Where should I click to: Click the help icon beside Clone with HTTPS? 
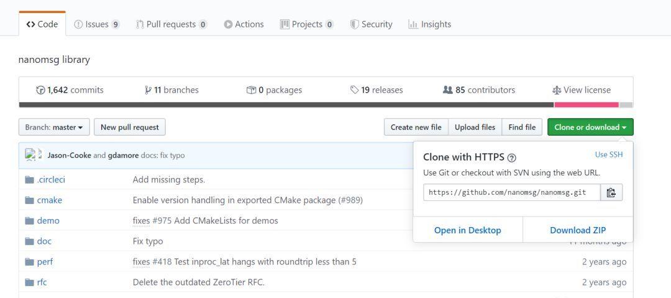pos(511,158)
